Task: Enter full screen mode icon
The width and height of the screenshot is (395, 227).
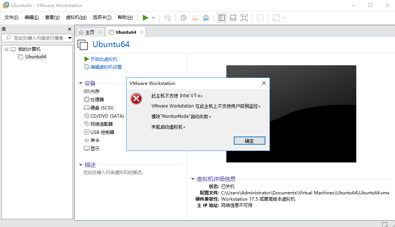Action: (x=244, y=18)
